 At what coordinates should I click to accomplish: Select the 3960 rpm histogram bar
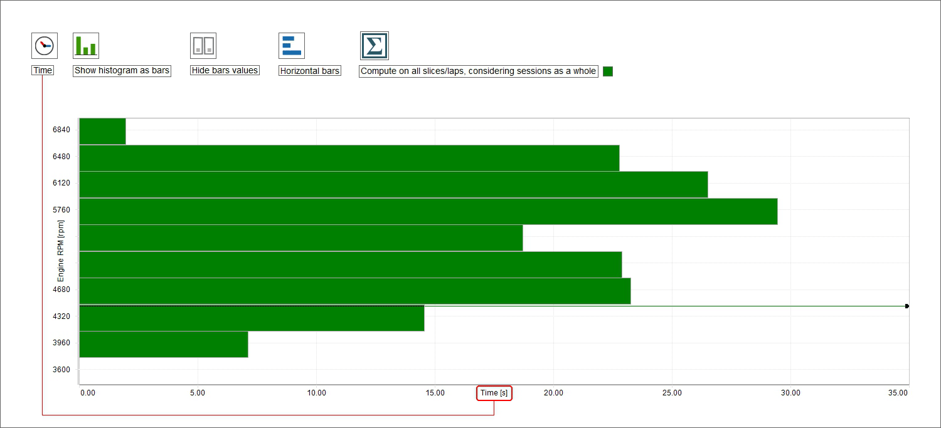[x=163, y=344]
